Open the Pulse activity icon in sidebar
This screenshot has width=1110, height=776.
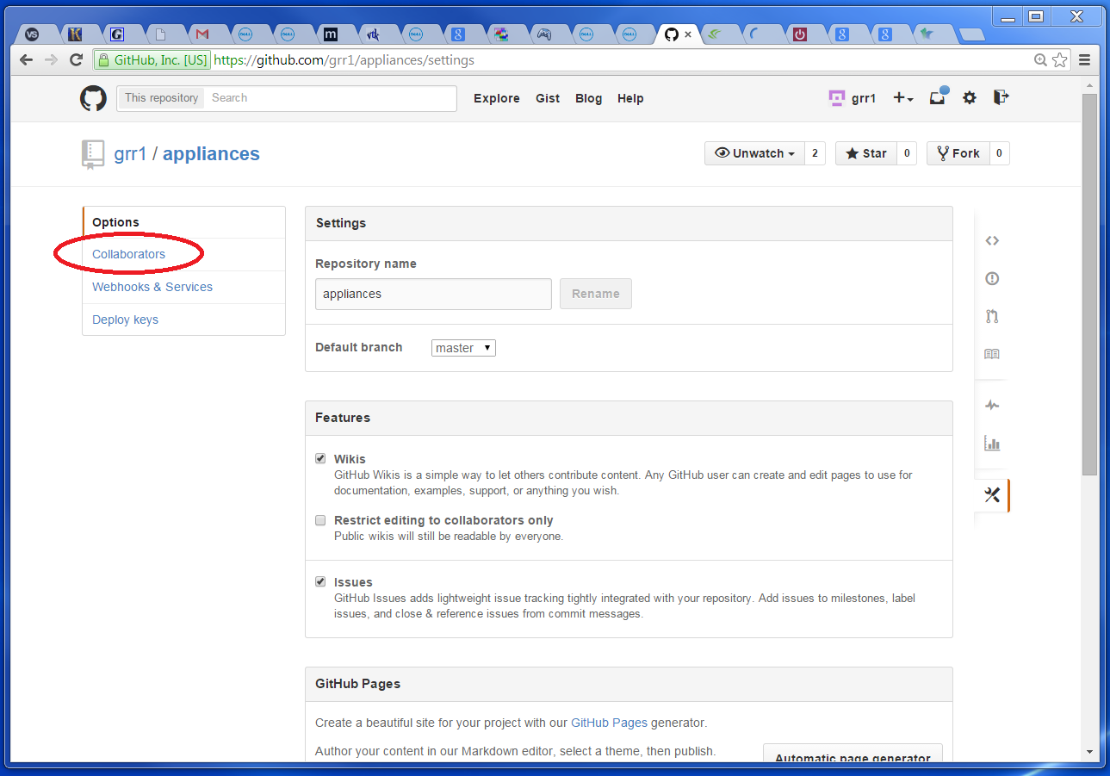click(x=992, y=405)
